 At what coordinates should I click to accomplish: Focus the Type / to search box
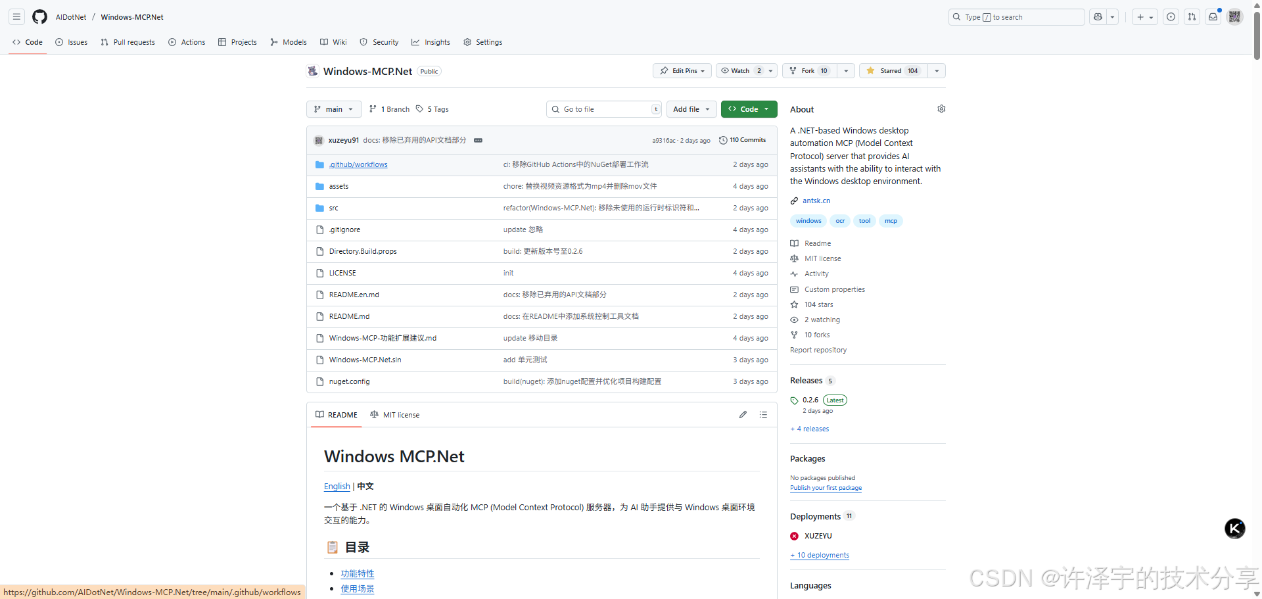point(1017,17)
